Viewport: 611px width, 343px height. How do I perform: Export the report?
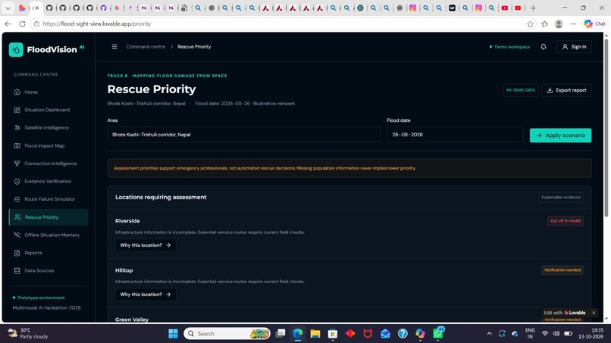click(x=566, y=90)
